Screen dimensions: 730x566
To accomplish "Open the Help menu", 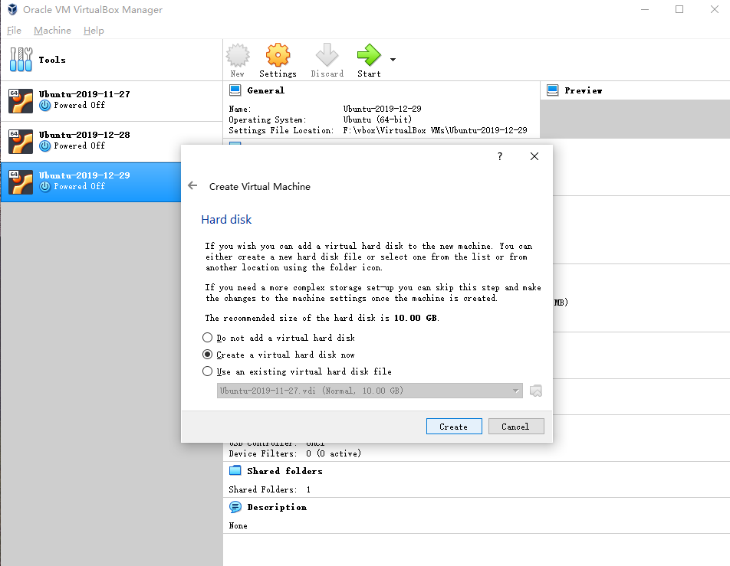I will pos(94,30).
